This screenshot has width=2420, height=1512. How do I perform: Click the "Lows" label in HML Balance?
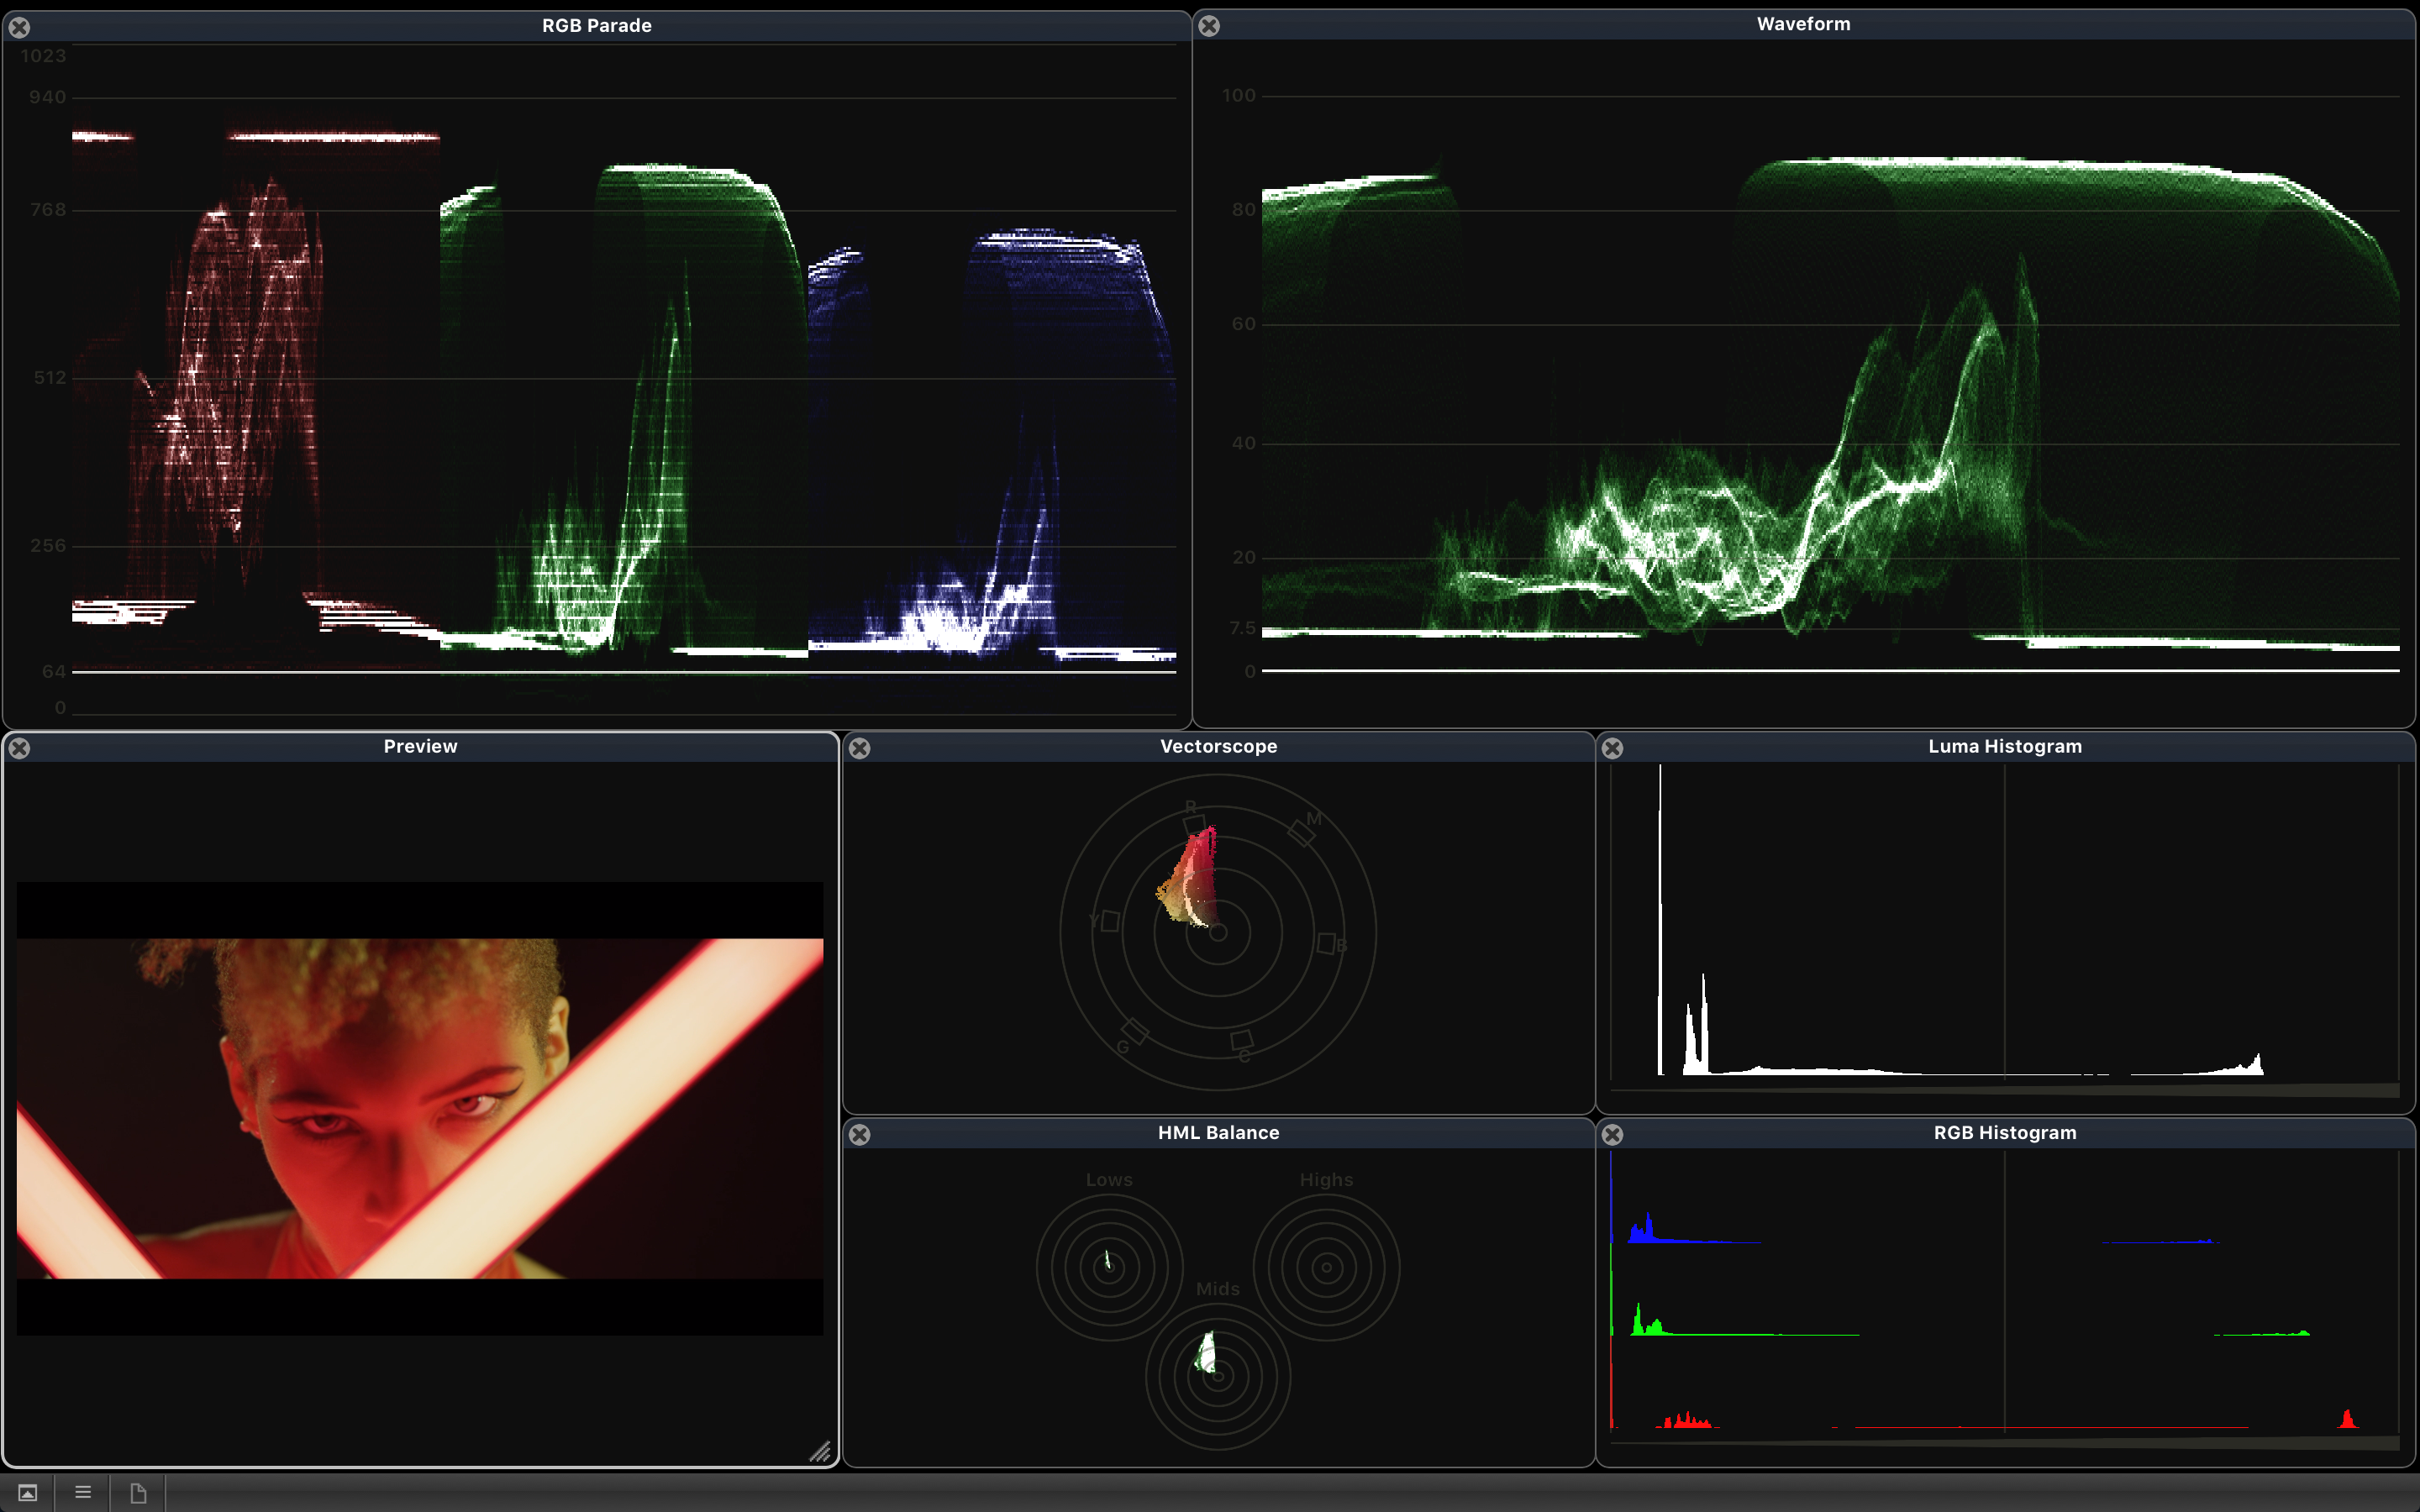pyautogui.click(x=1109, y=1180)
